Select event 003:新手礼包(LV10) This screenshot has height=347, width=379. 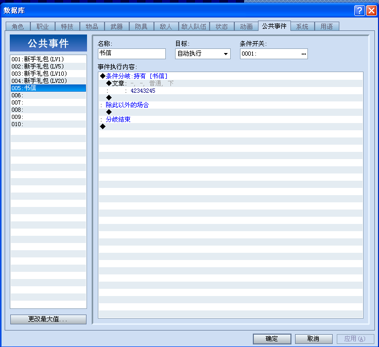48,74
